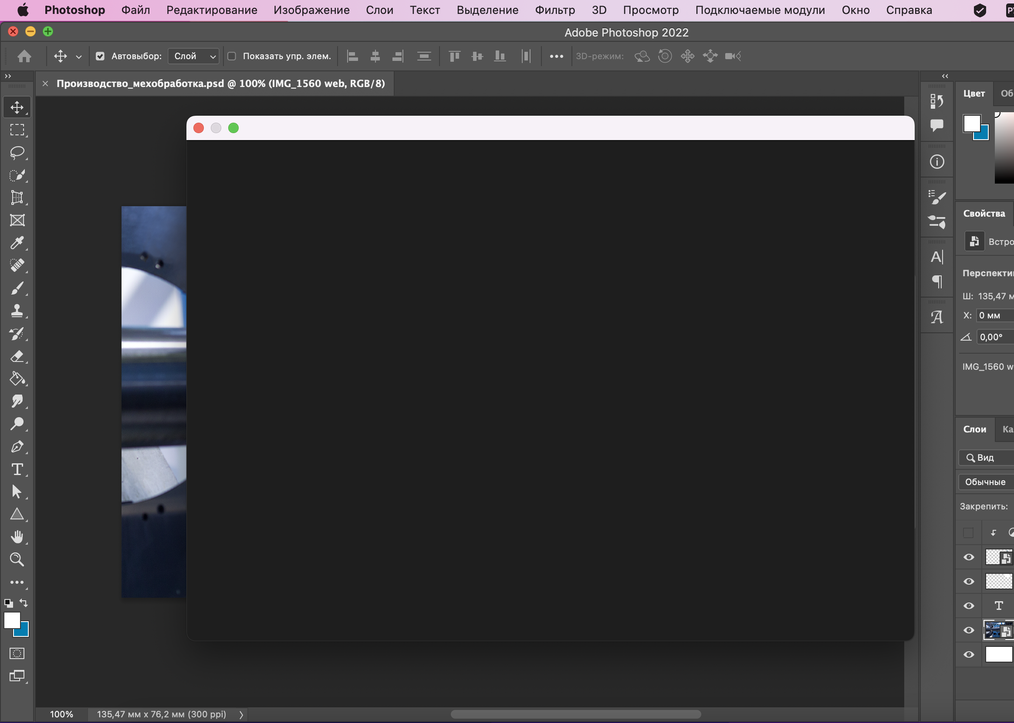1014x723 pixels.
Task: Select the Lasso tool
Action: click(17, 152)
